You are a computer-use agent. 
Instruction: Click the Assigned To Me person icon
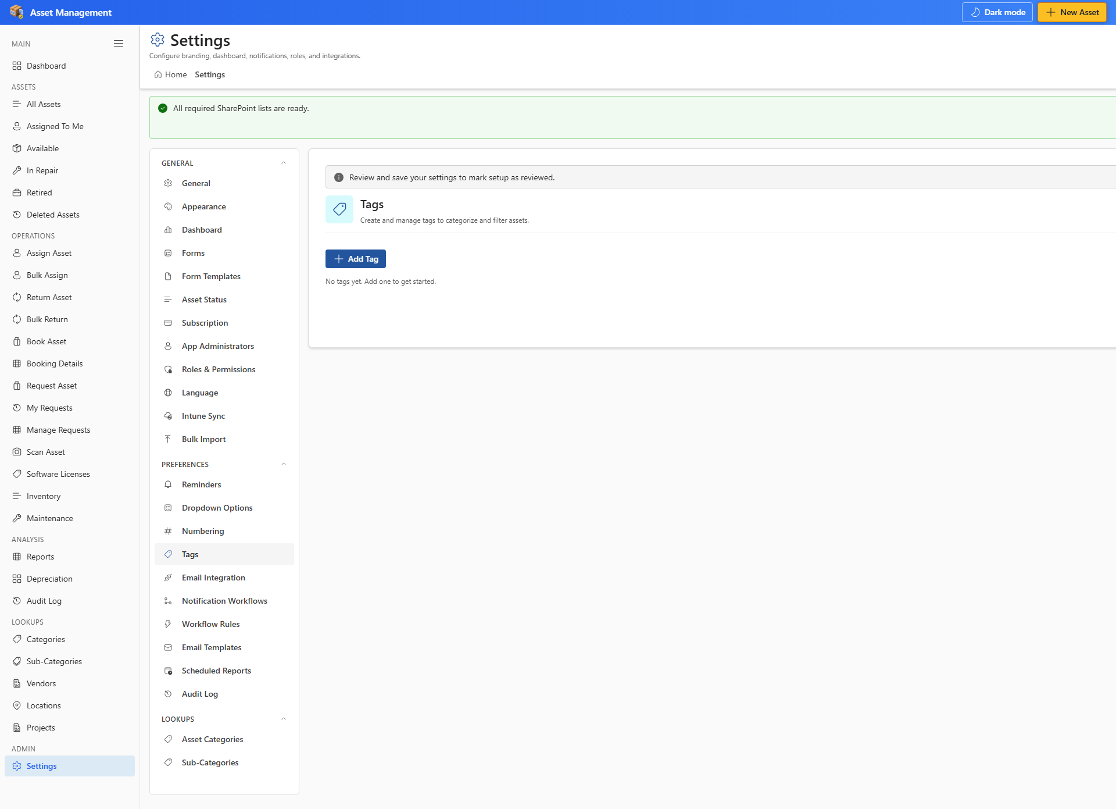point(17,126)
